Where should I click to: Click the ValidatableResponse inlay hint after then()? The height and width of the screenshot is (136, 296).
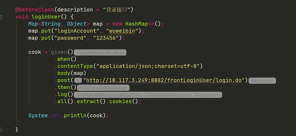point(103,88)
